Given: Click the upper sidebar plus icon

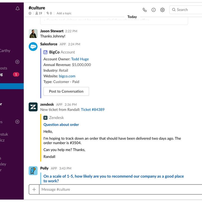Looking at the screenshot, I should [x=17, y=62].
